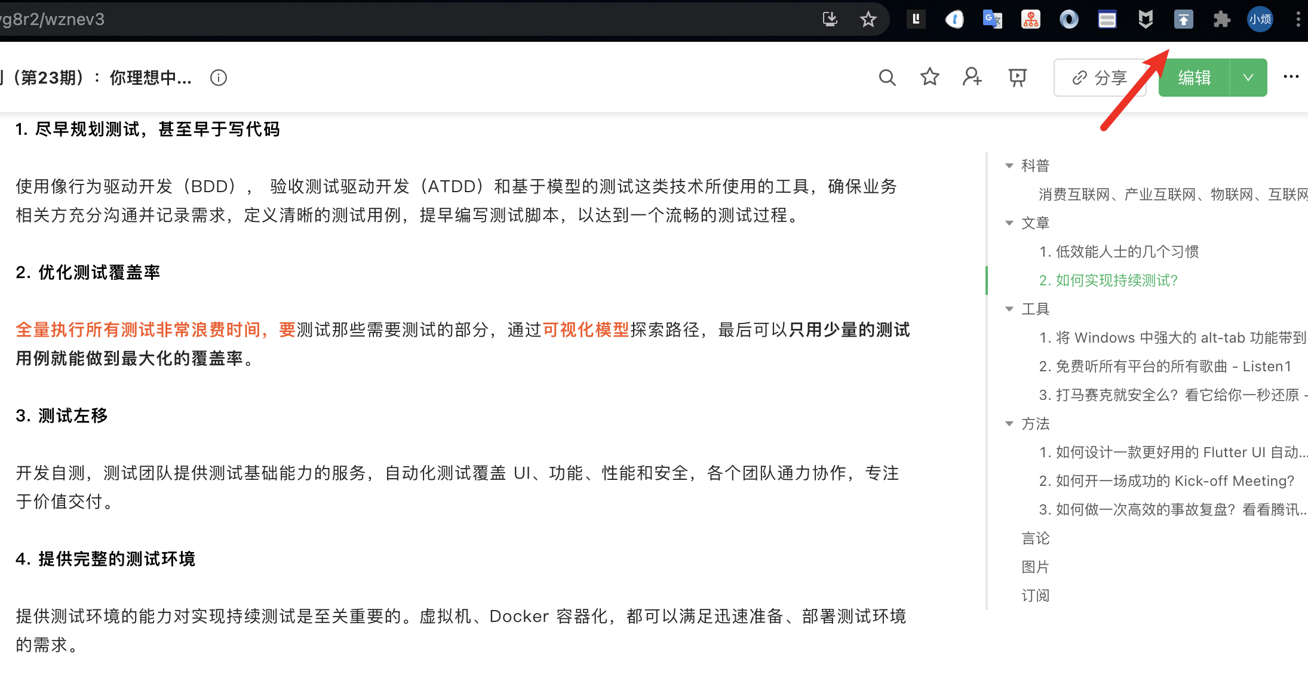
Task: Click the document info circle icon
Action: point(219,78)
